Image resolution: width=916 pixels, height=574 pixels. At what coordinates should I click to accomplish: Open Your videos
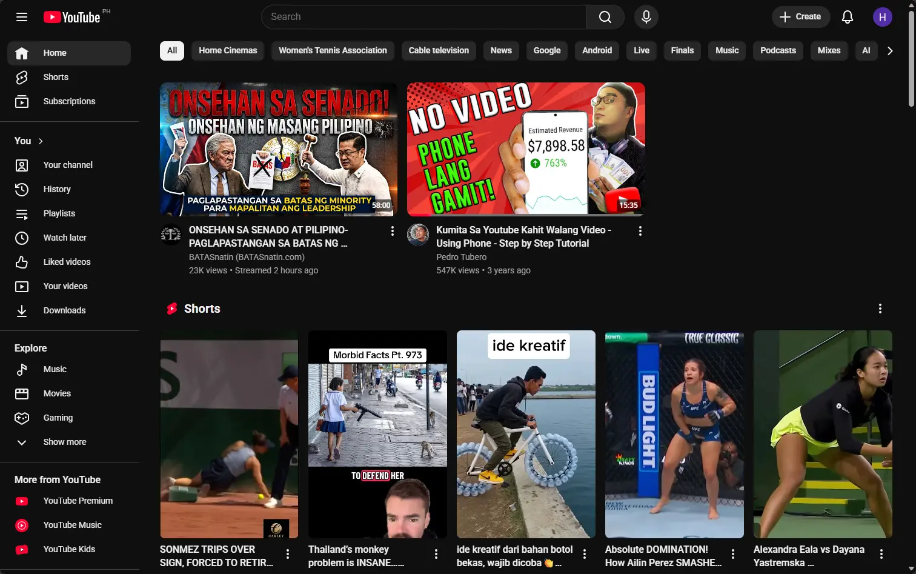69,286
